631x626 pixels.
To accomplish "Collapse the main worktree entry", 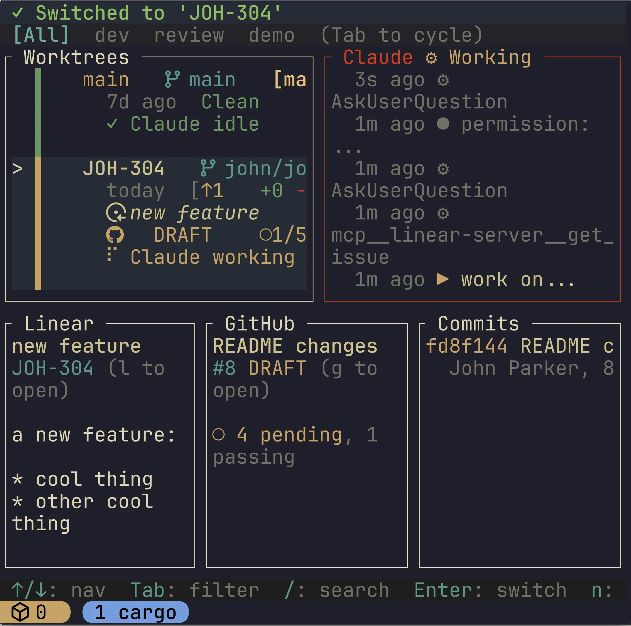I will 106,78.
